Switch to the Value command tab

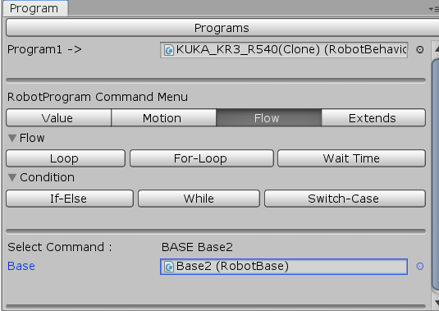(58, 118)
